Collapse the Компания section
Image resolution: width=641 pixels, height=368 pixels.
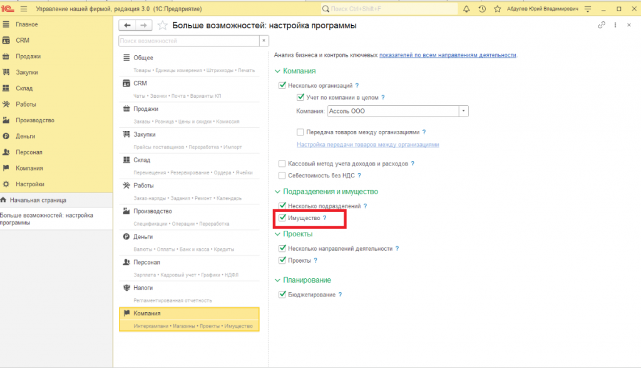pyautogui.click(x=277, y=71)
